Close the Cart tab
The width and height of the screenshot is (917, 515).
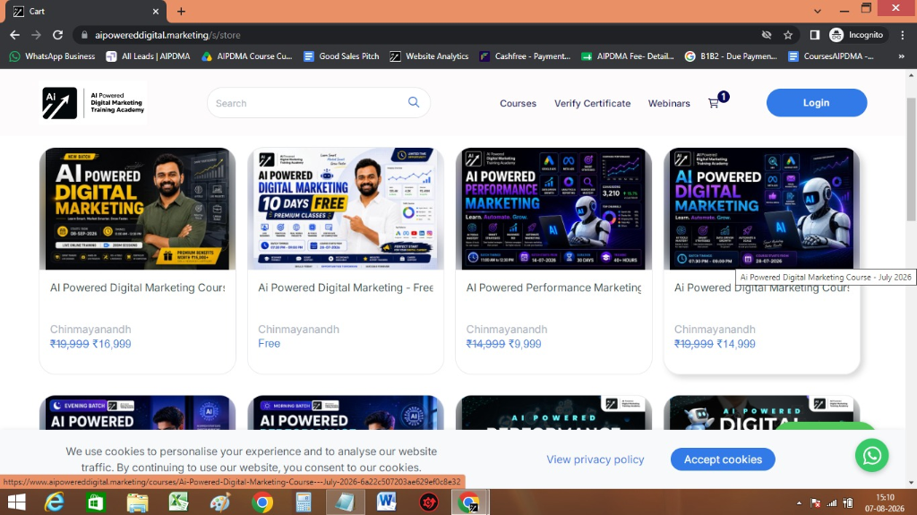[156, 11]
